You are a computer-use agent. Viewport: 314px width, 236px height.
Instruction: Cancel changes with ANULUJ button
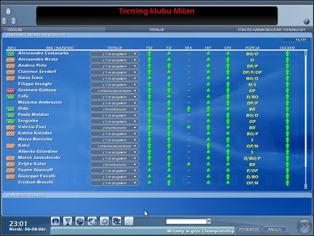274,229
